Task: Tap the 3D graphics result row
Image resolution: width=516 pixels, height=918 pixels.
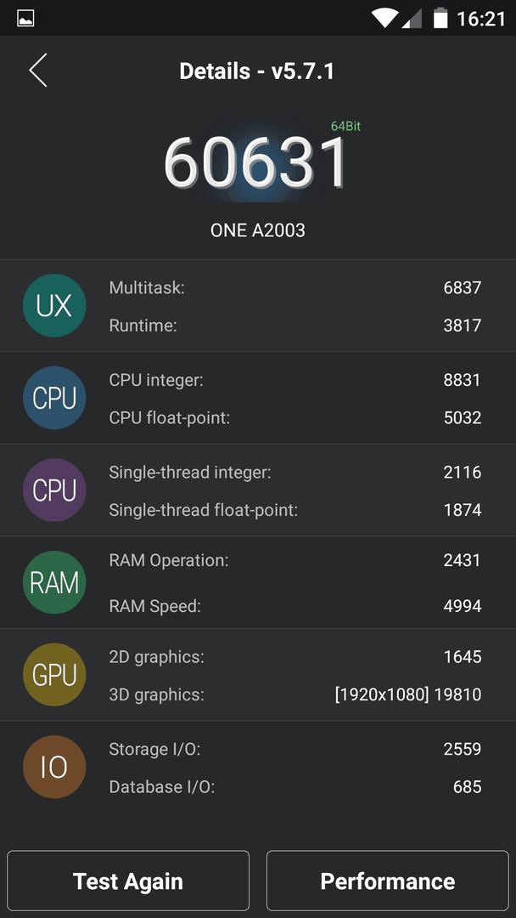Action: coord(295,695)
